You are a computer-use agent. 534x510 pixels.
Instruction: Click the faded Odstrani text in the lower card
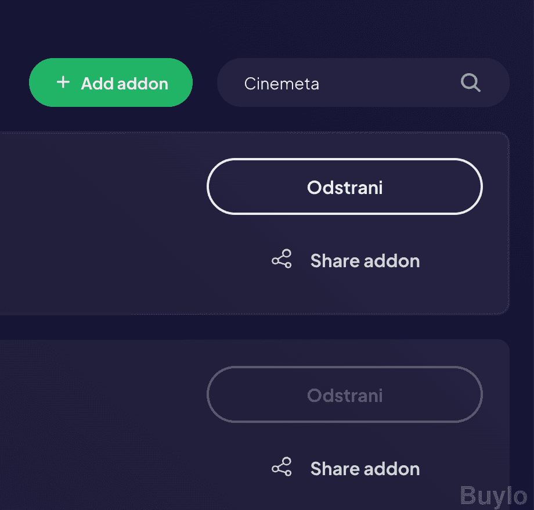345,396
